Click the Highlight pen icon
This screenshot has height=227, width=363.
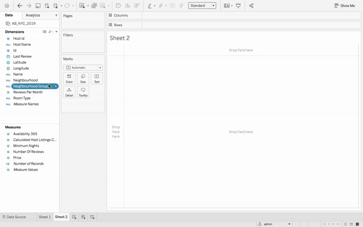(x=150, y=5)
